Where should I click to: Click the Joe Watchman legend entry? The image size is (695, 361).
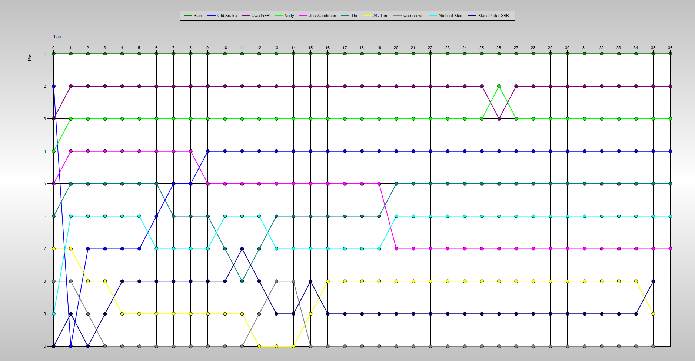[x=317, y=16]
